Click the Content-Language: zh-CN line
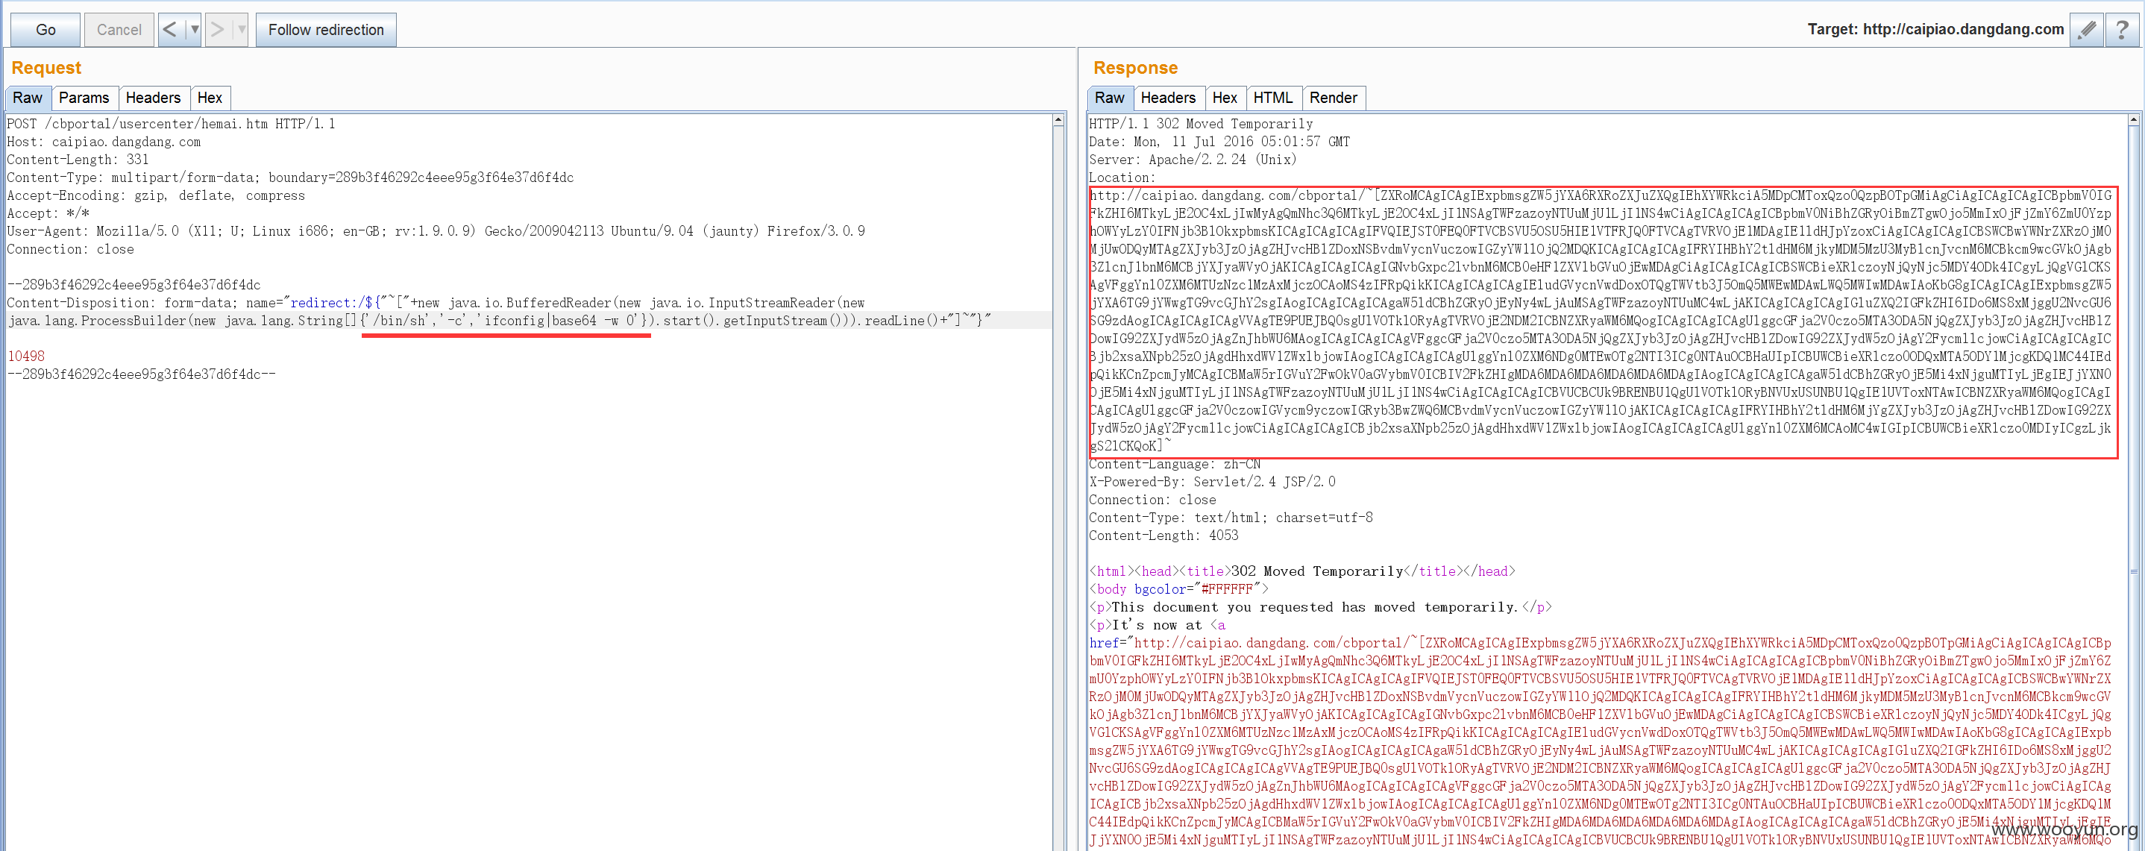This screenshot has height=851, width=2145. pos(1174,464)
